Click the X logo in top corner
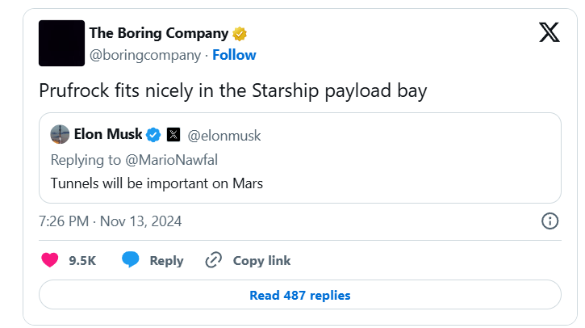Viewport: 585px width, 328px height. pyautogui.click(x=549, y=32)
